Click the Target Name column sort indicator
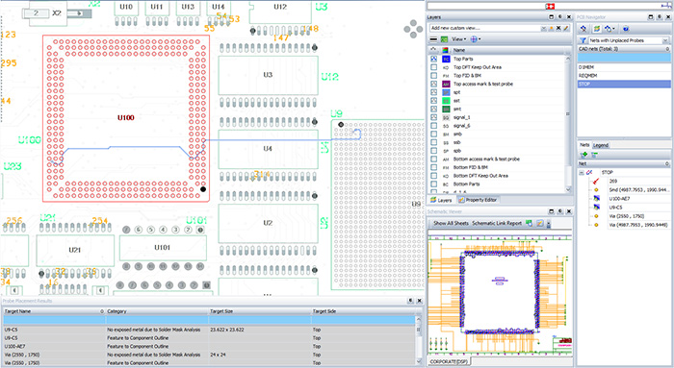 point(102,311)
